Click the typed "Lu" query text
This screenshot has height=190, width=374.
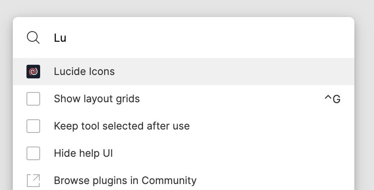tap(60, 38)
